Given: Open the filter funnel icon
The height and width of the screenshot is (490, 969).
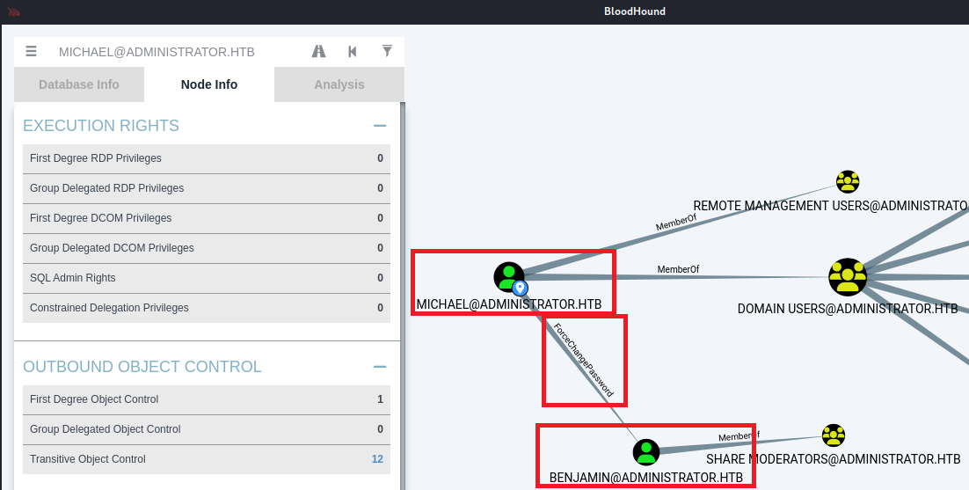Looking at the screenshot, I should click(387, 52).
